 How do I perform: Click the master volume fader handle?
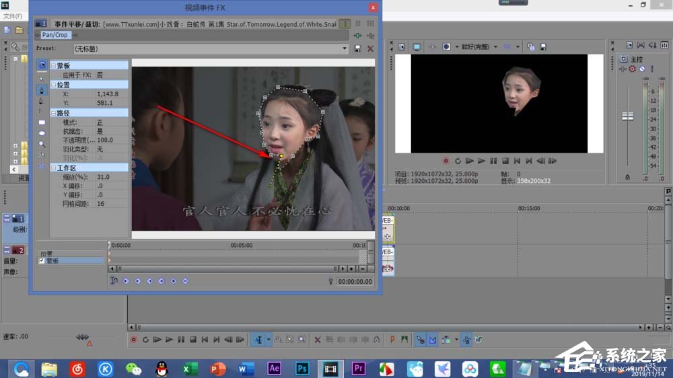coord(628,116)
